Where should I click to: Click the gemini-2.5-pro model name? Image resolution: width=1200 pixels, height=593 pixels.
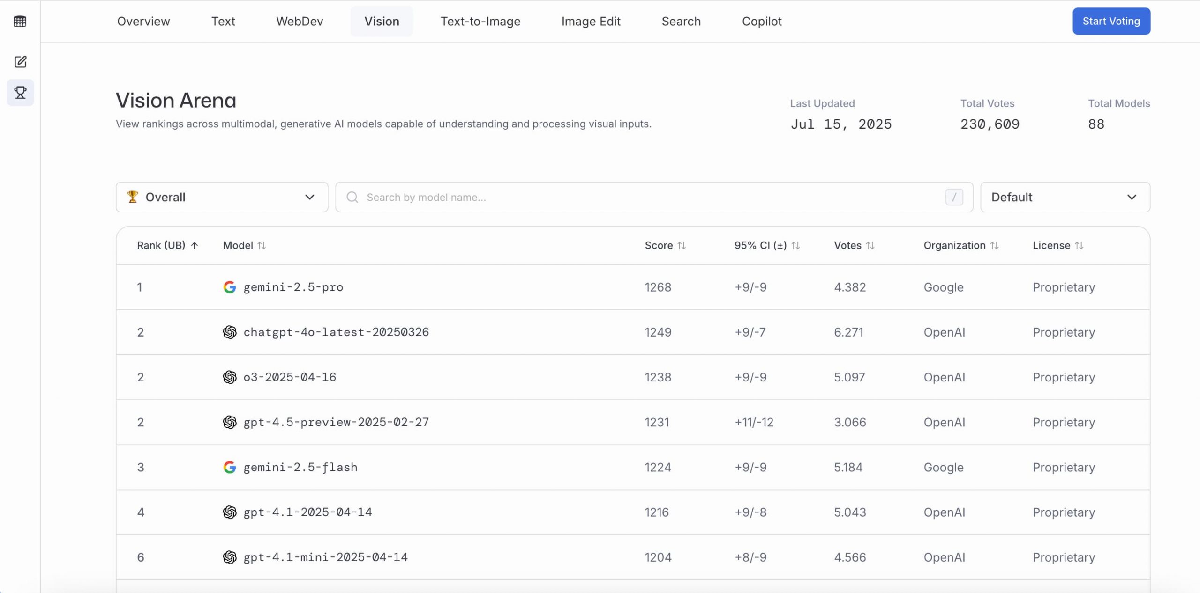pyautogui.click(x=293, y=287)
